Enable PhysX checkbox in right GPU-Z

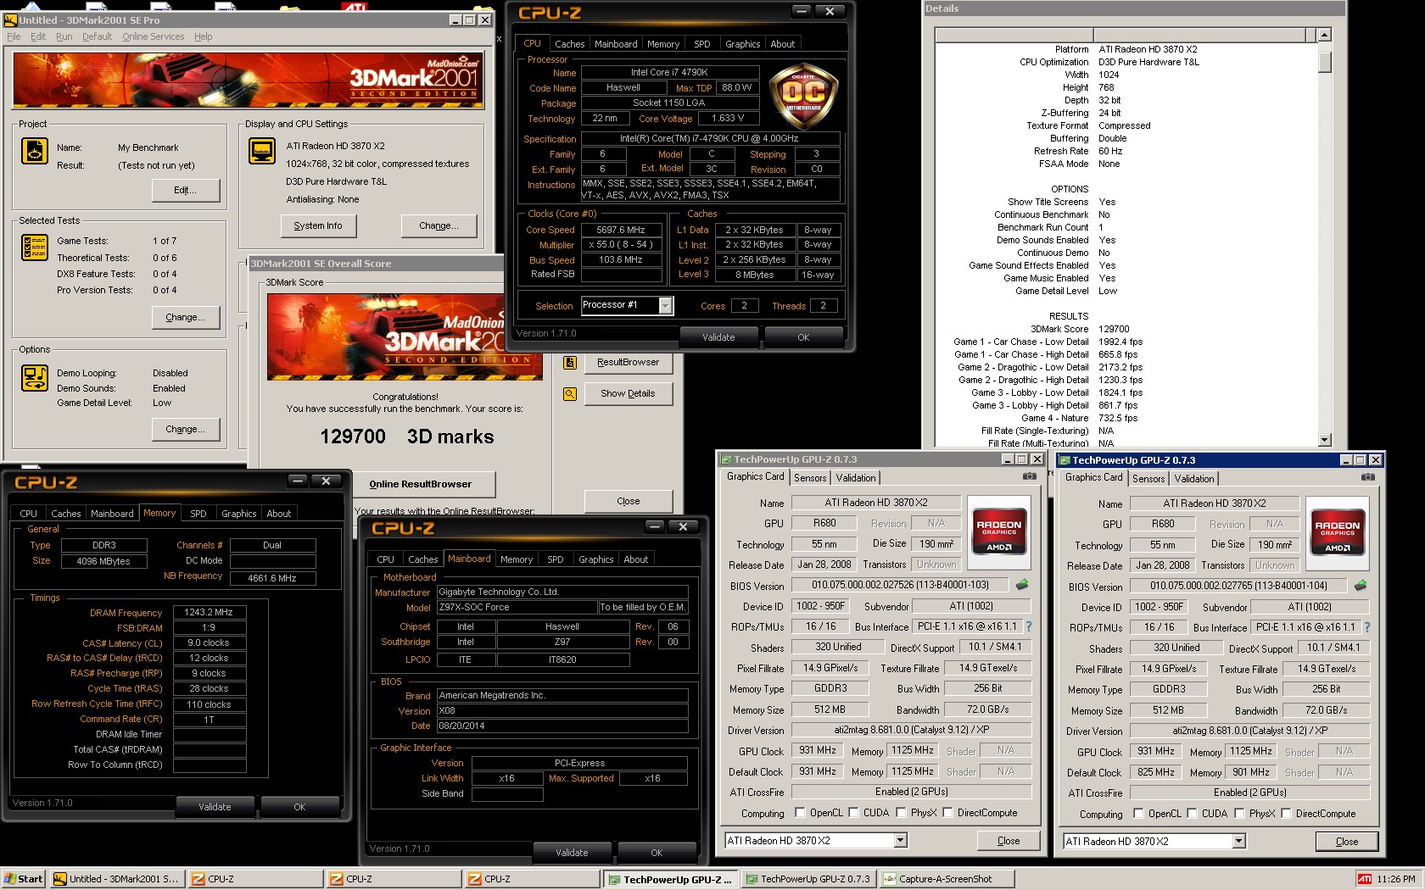(1239, 814)
